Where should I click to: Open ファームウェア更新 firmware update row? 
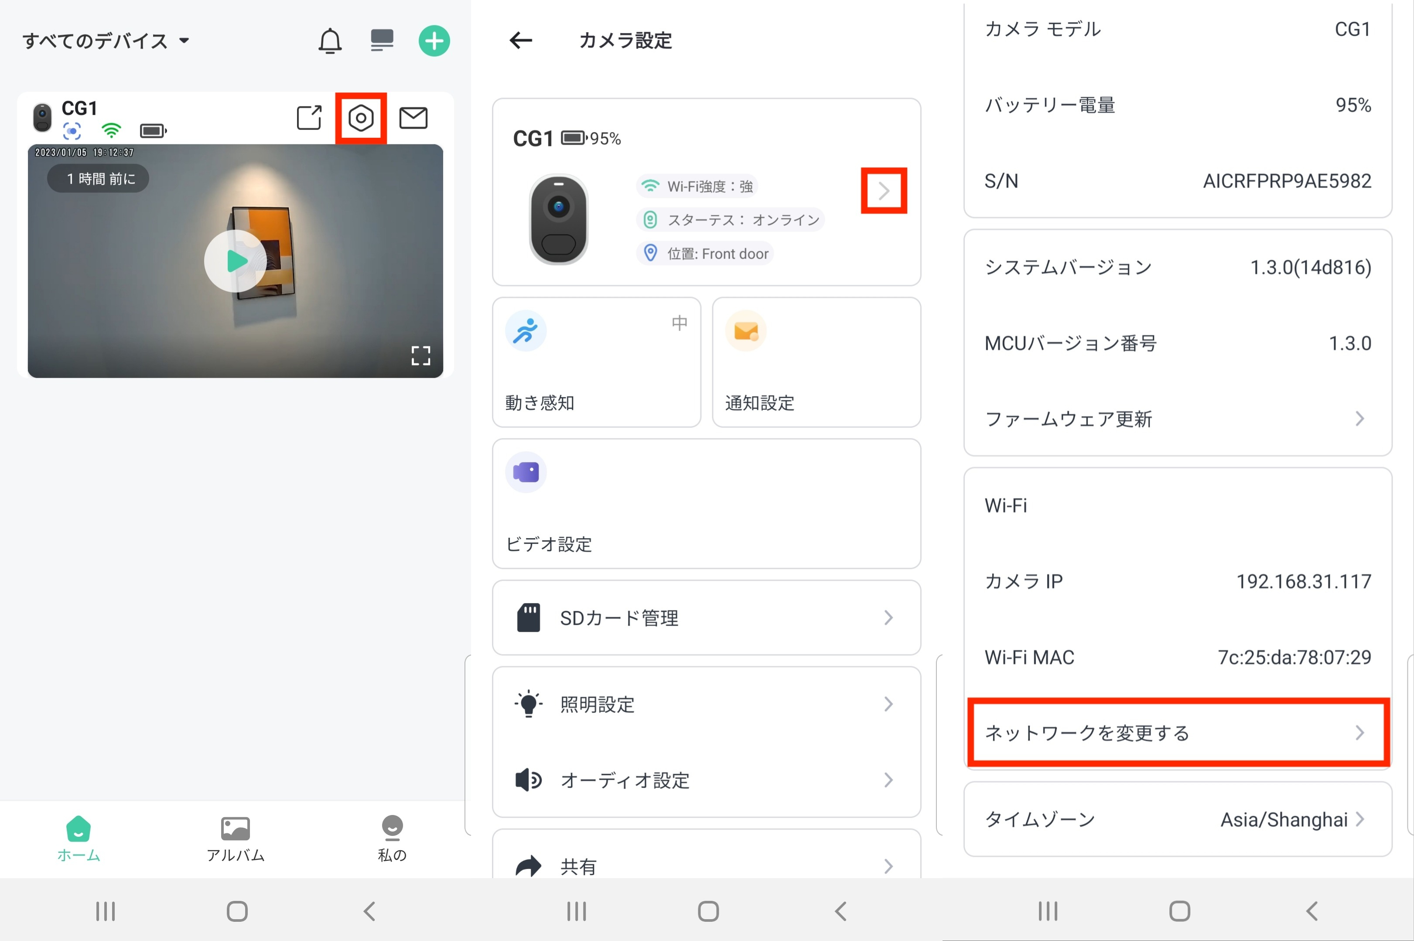click(x=1178, y=419)
